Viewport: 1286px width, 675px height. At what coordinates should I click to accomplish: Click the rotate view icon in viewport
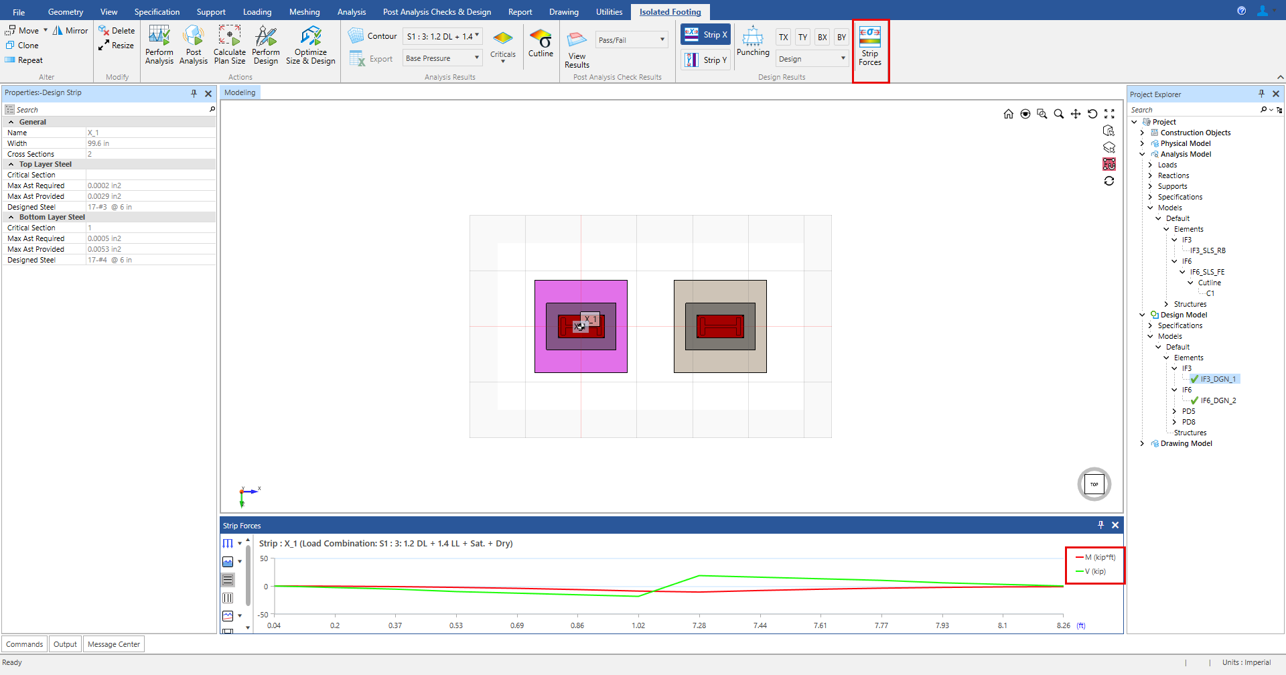(1092, 114)
